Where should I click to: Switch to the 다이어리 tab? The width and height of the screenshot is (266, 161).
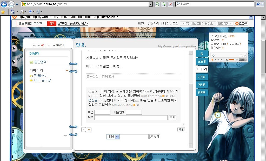point(202,69)
